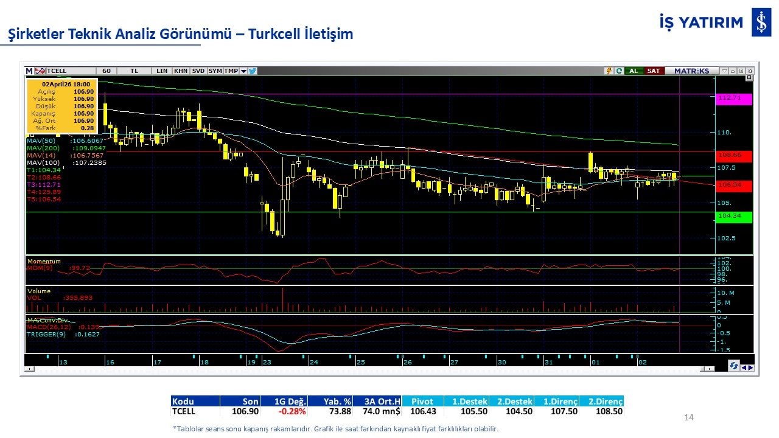Screen dimensions: 779x438
Task: Toggle the LIN scale mode
Action: click(162, 71)
